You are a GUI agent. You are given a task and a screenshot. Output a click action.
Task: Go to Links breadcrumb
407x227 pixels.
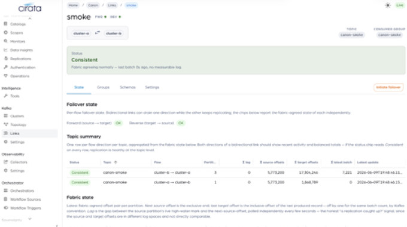pos(112,5)
